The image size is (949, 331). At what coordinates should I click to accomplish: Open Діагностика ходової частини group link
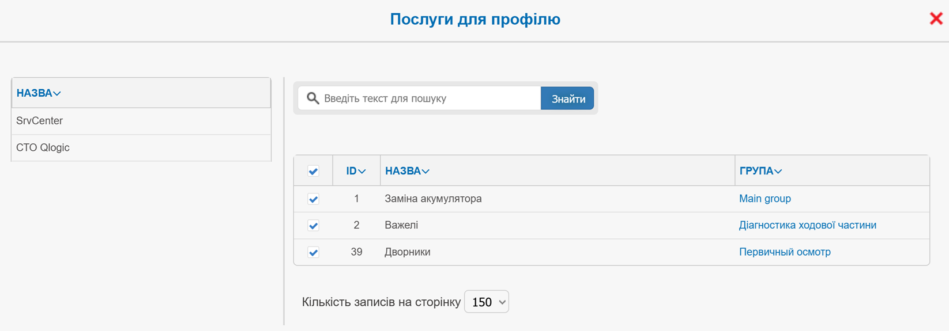click(807, 225)
